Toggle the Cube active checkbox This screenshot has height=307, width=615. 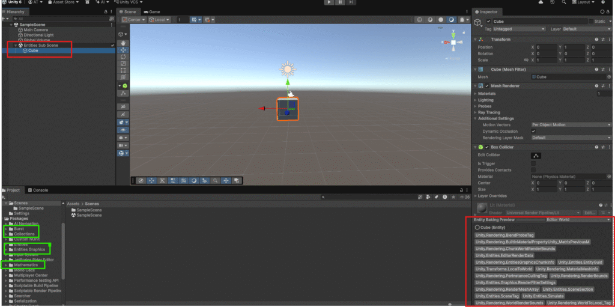(x=489, y=22)
